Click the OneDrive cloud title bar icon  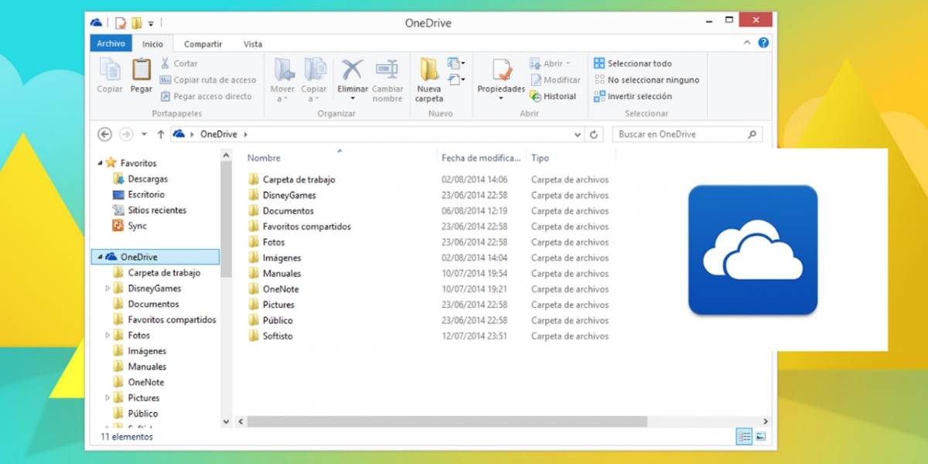click(x=97, y=23)
